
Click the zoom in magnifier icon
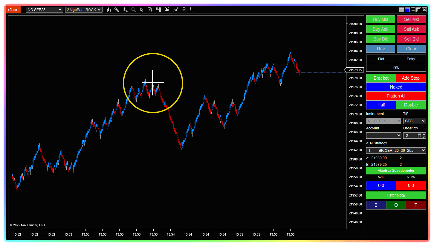(x=125, y=10)
